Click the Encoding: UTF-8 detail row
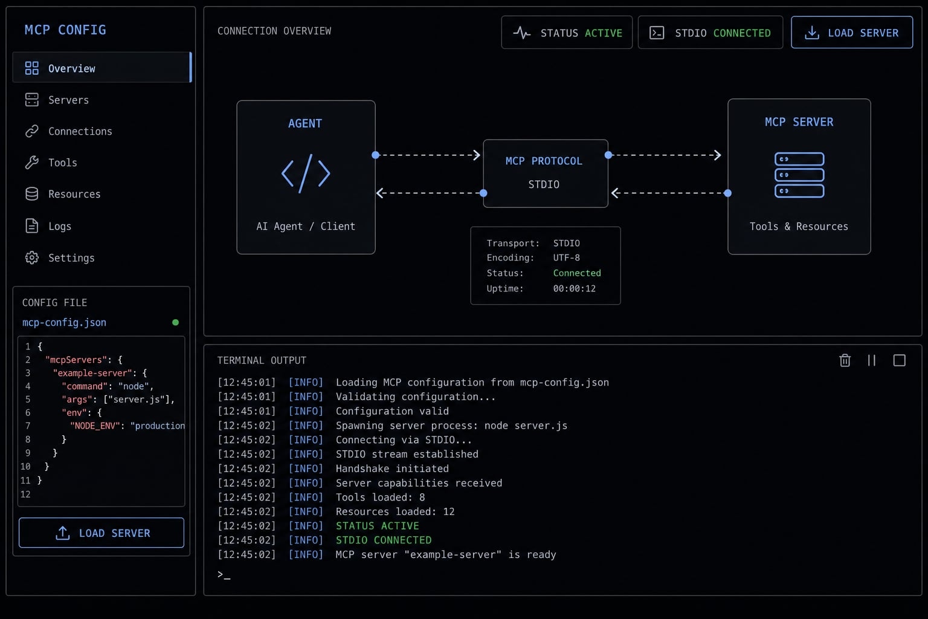Screen dimensions: 928x619 (533, 258)
